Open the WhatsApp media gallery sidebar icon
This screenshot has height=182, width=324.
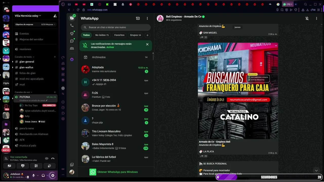coord(72,165)
